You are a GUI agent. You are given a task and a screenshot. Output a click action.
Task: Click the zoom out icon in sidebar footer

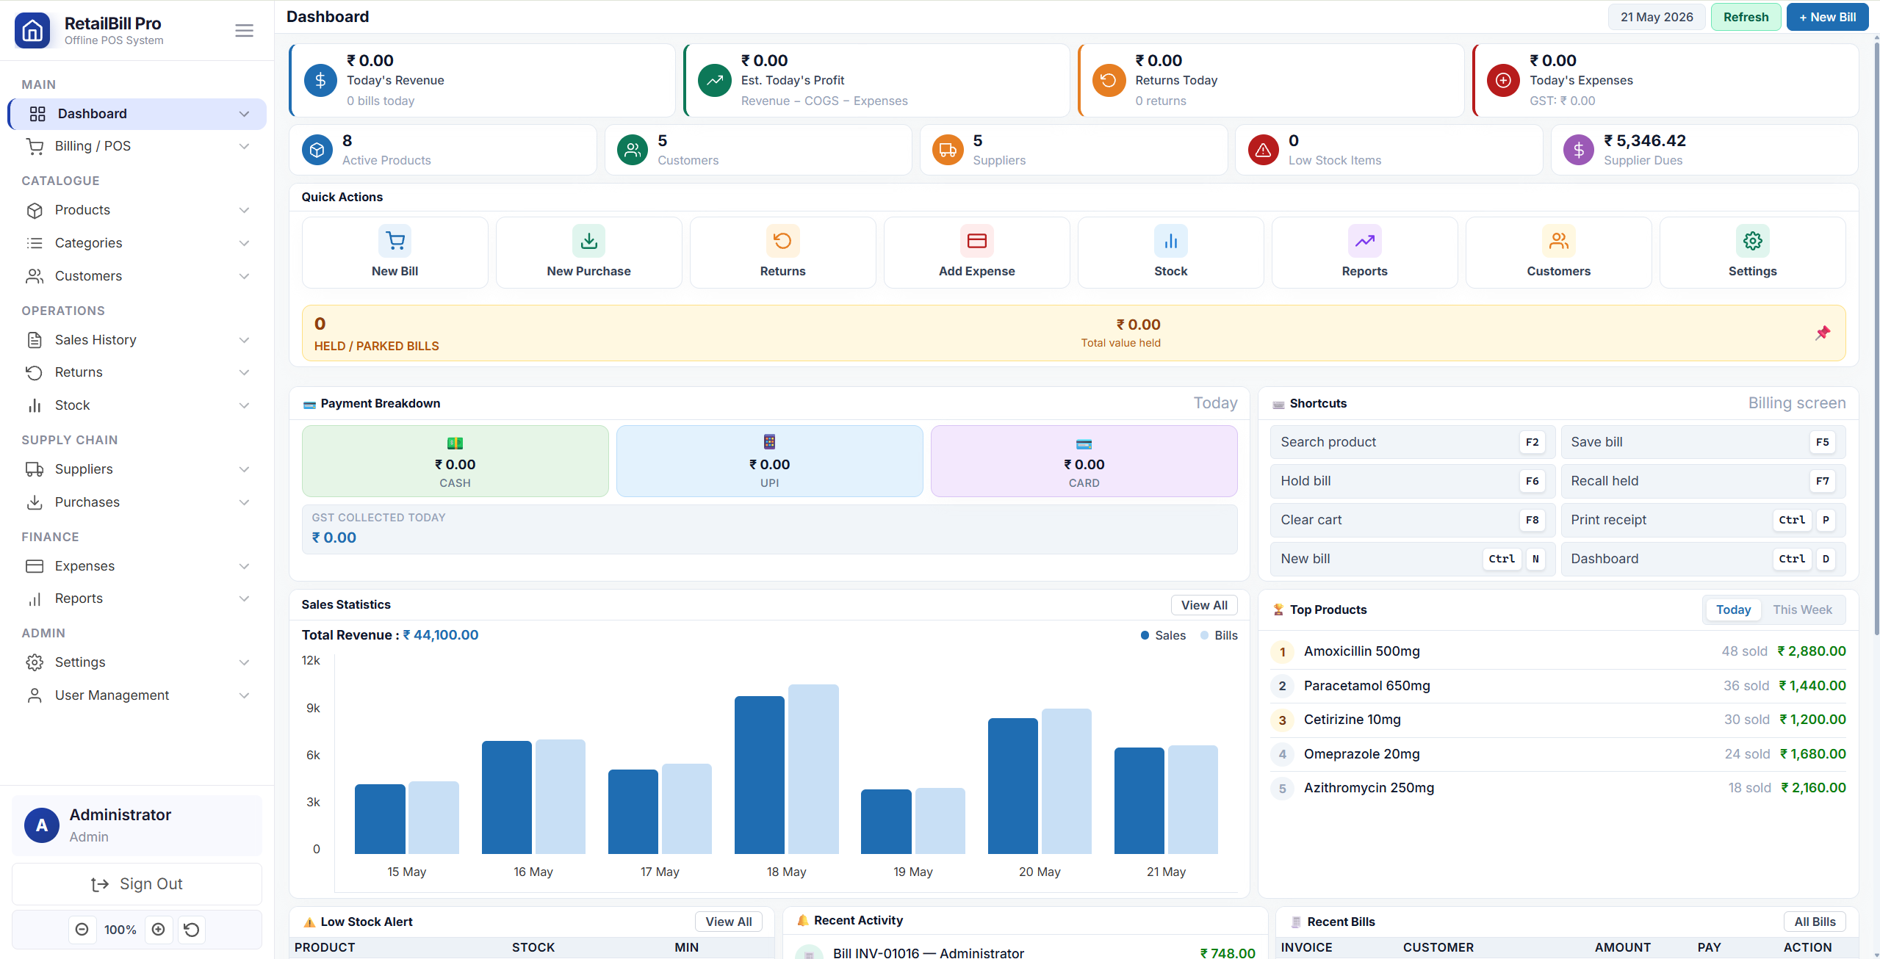click(x=82, y=930)
